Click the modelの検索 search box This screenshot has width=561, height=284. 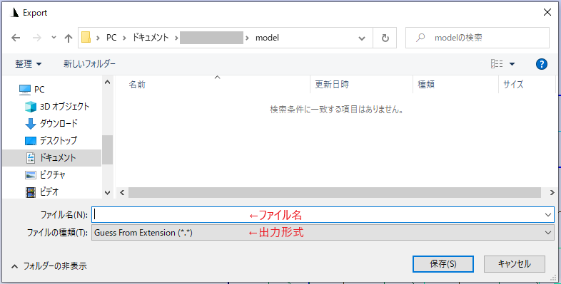coord(477,38)
